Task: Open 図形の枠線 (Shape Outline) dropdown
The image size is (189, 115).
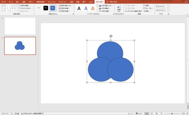Action: pos(64,8)
